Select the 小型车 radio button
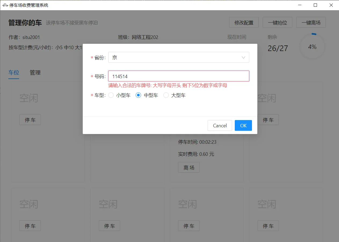Viewport: 339px width, 242px height. tap(111, 95)
